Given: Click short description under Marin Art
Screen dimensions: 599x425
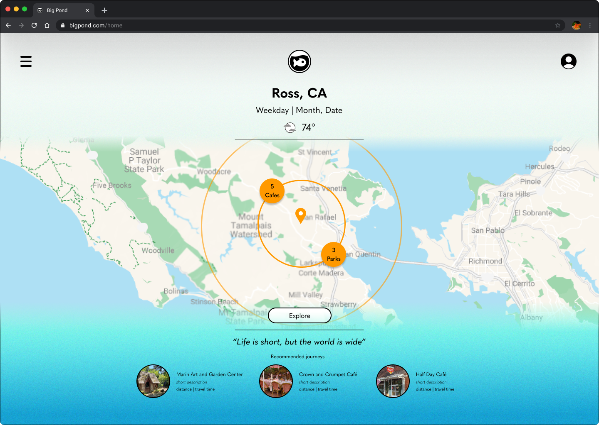Looking at the screenshot, I should pyautogui.click(x=191, y=382).
